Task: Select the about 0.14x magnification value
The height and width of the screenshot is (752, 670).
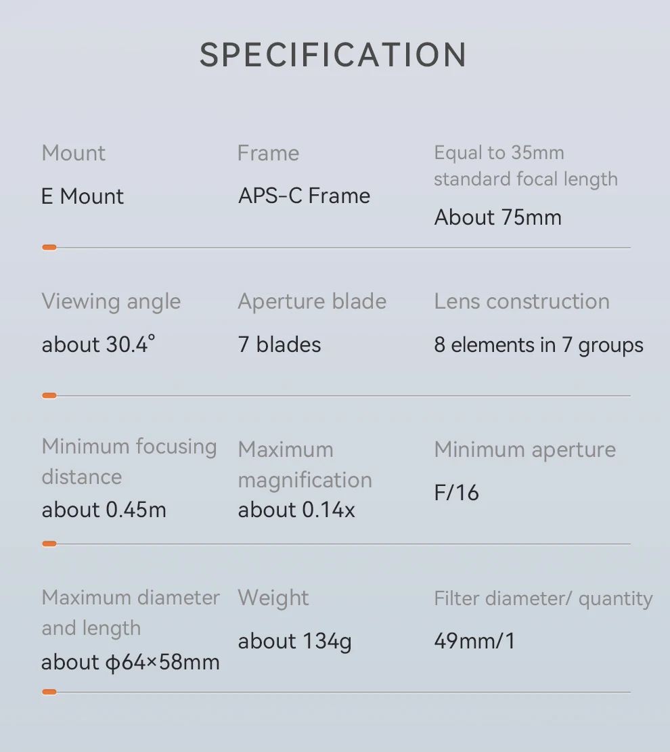Action: [x=296, y=510]
